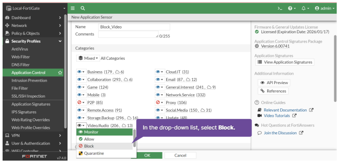Open the Mixed all-categories action dropdown
Screen dimensions: 340x166
(x=88, y=58)
